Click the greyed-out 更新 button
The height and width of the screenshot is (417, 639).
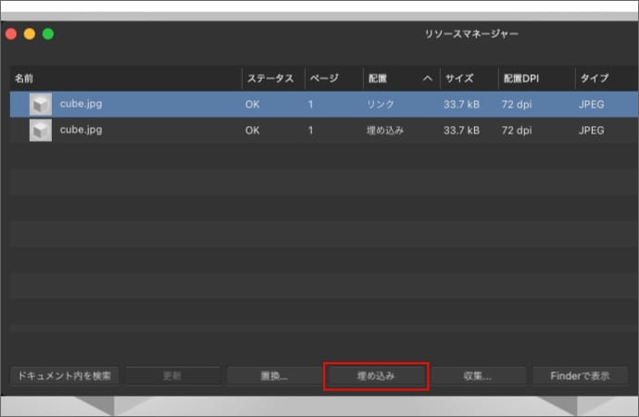pos(173,376)
